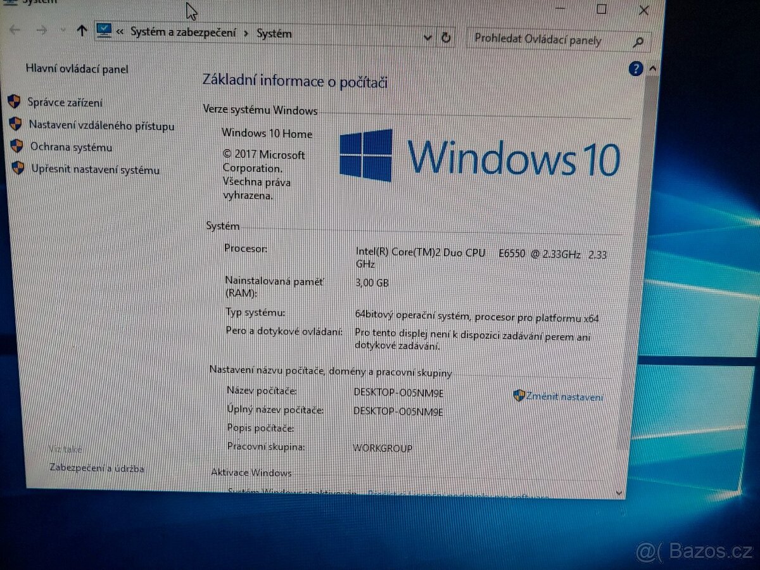The width and height of the screenshot is (760, 570).
Task: Open help via the blue question mark icon
Action: (636, 68)
